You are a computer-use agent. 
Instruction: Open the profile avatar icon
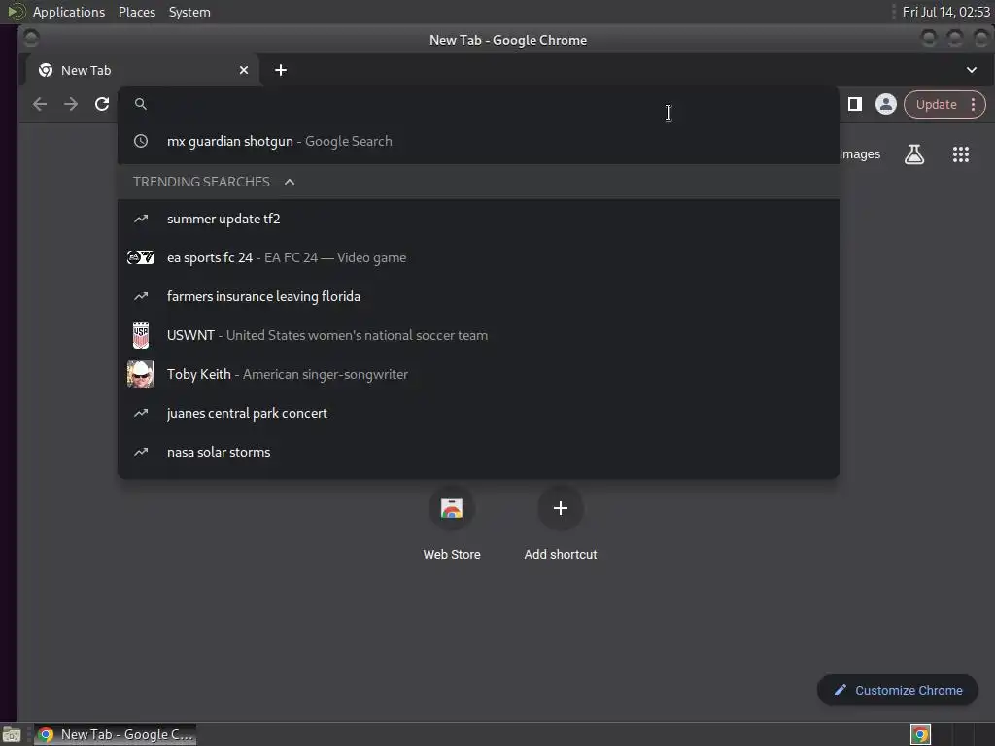[x=886, y=104]
